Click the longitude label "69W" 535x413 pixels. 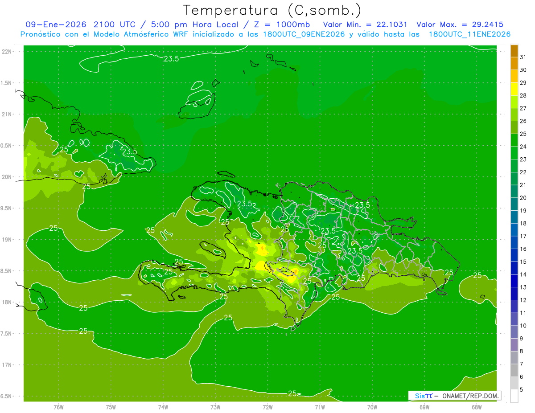pyautogui.click(x=424, y=407)
